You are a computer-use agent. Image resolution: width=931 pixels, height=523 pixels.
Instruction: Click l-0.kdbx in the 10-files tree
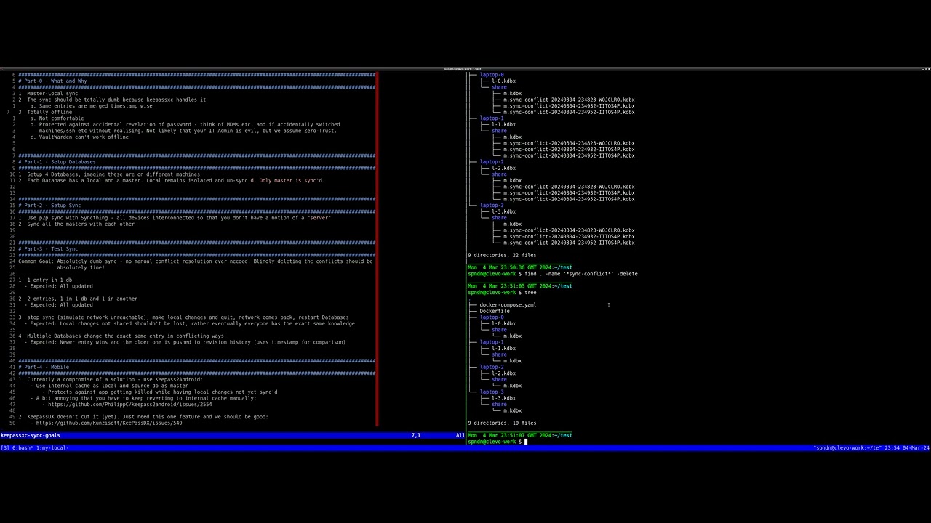(503, 324)
